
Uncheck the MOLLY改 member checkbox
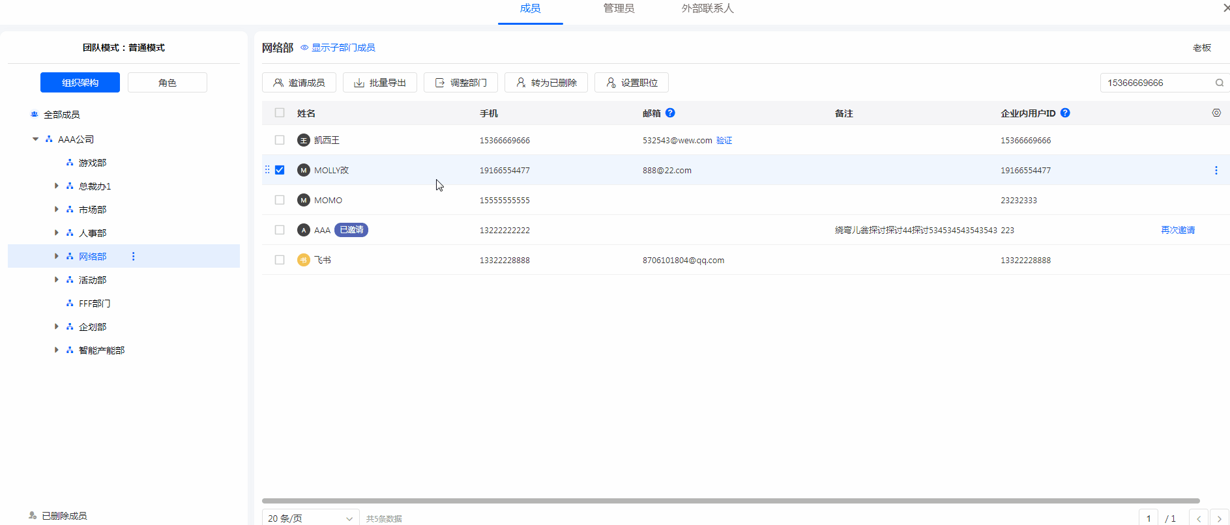(x=280, y=170)
